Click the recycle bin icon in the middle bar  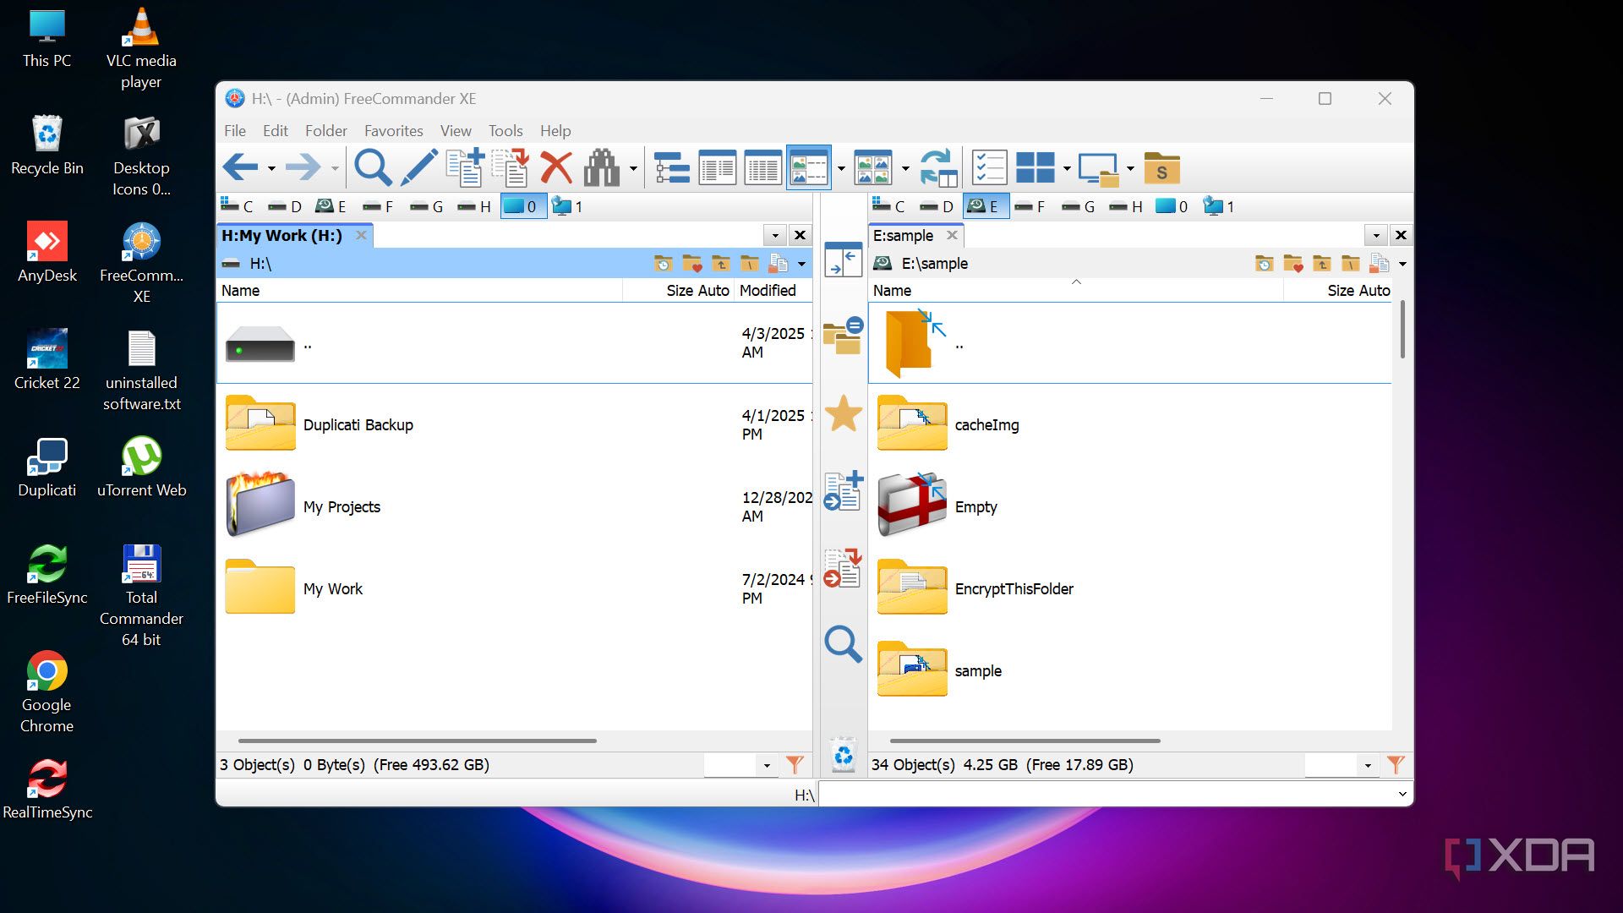[x=843, y=755]
